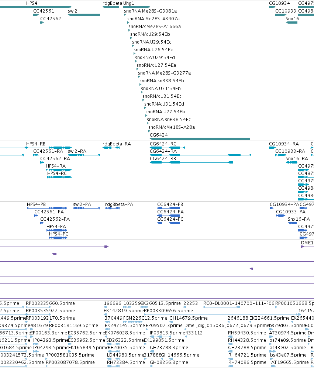Viewport: 314px width, 368px height.
Task: Select the CG6424-PA protein label
Action: (x=170, y=212)
